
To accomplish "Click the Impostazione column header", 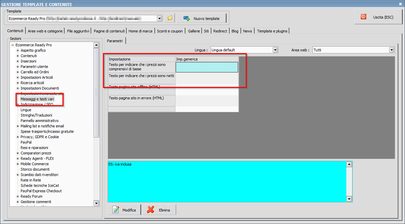I will click(142, 59).
